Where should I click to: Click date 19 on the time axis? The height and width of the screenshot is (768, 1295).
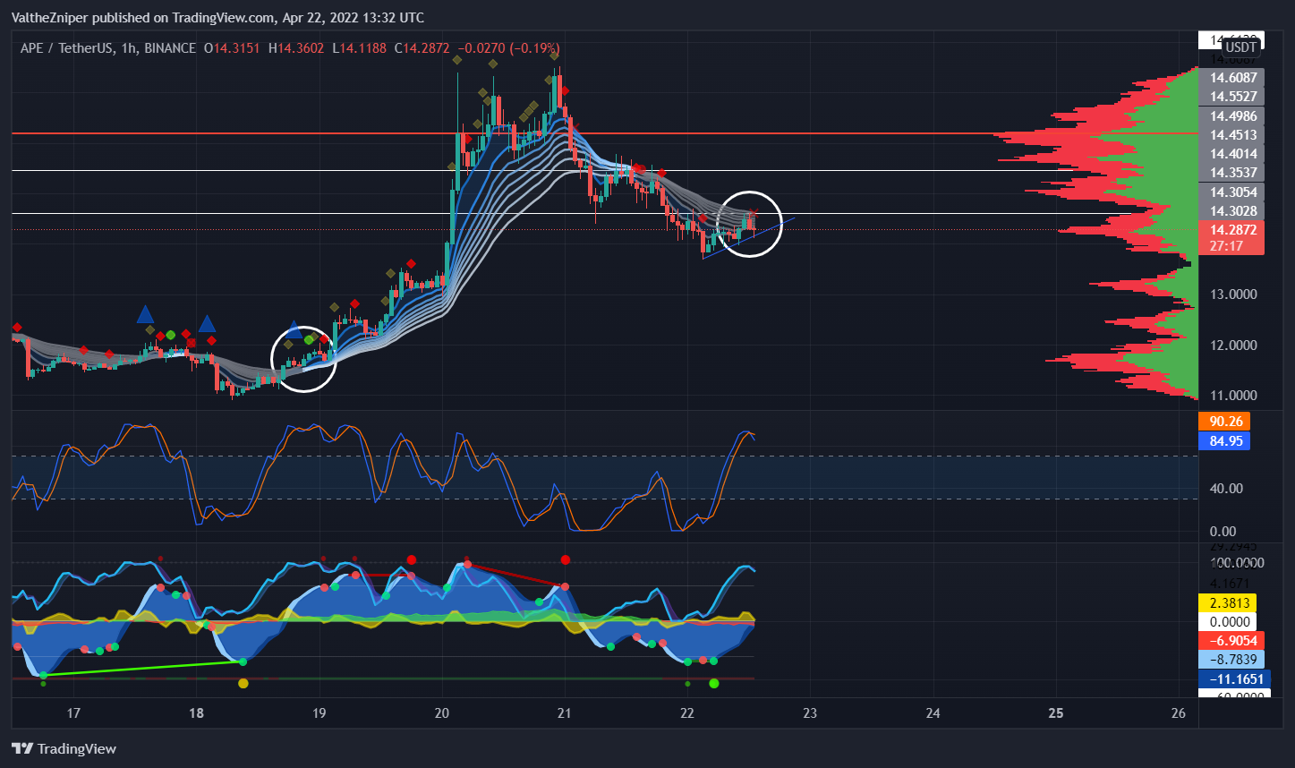pyautogui.click(x=319, y=713)
